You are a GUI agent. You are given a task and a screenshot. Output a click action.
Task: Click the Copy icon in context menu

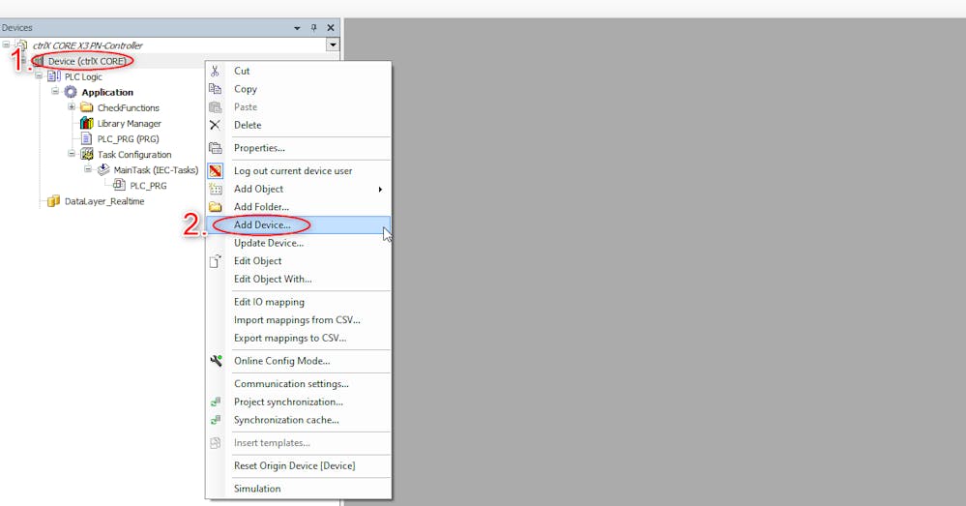point(215,89)
